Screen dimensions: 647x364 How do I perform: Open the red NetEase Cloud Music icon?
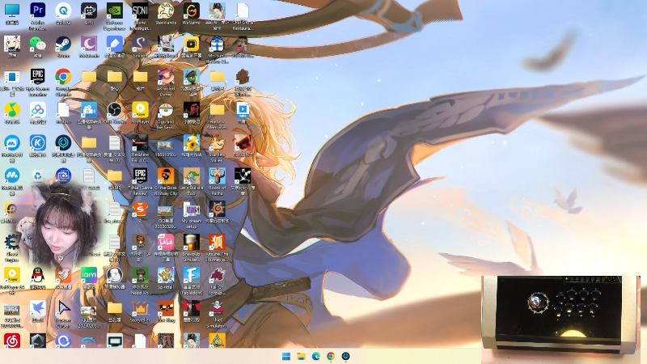point(12,341)
